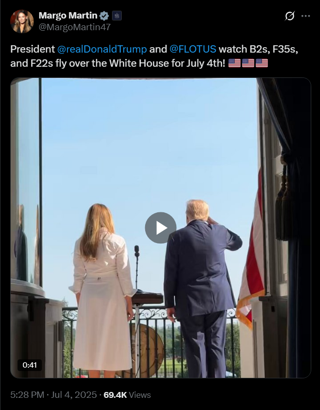The width and height of the screenshot is (320, 410).
Task: Click the affiliate badge beside verified checkmark
Action: coord(117,16)
